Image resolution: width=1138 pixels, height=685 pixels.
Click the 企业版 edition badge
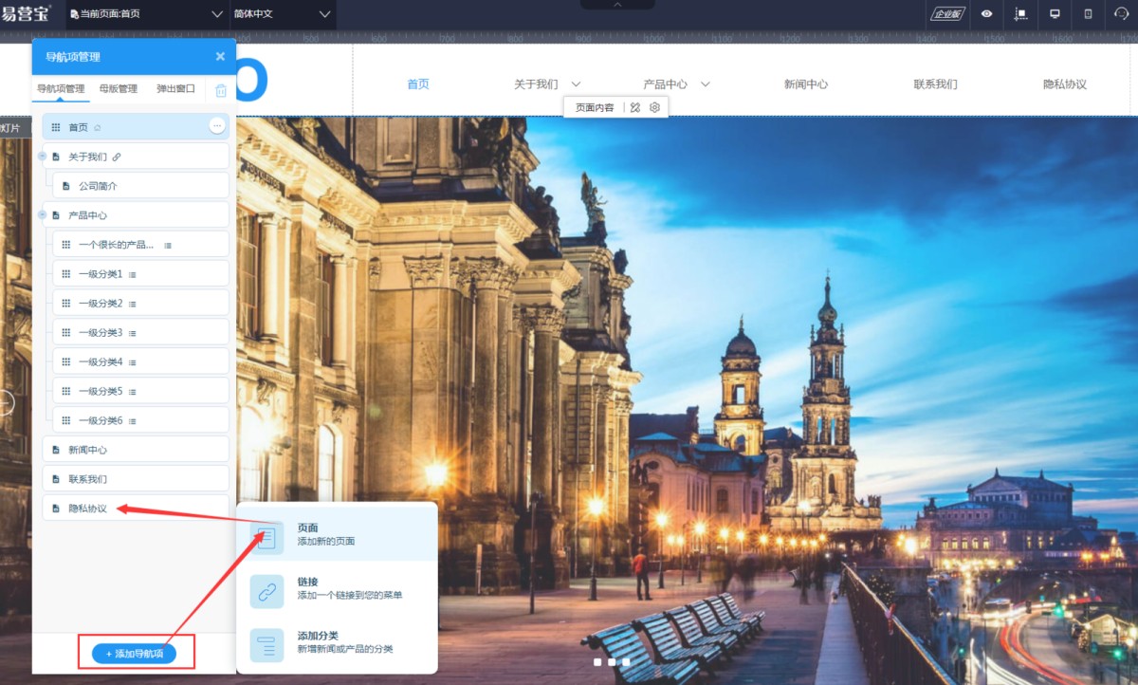pyautogui.click(x=946, y=14)
